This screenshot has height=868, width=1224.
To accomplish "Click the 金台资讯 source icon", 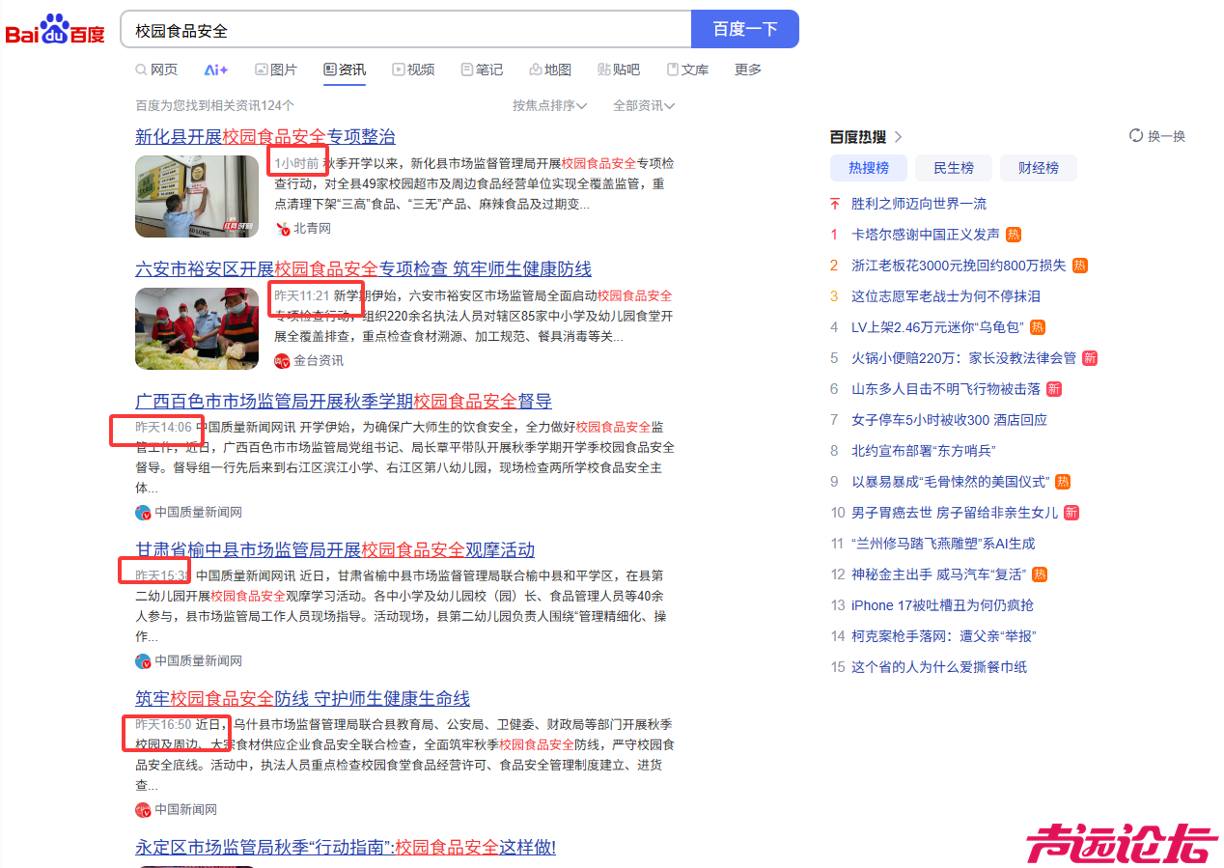I will click(282, 360).
